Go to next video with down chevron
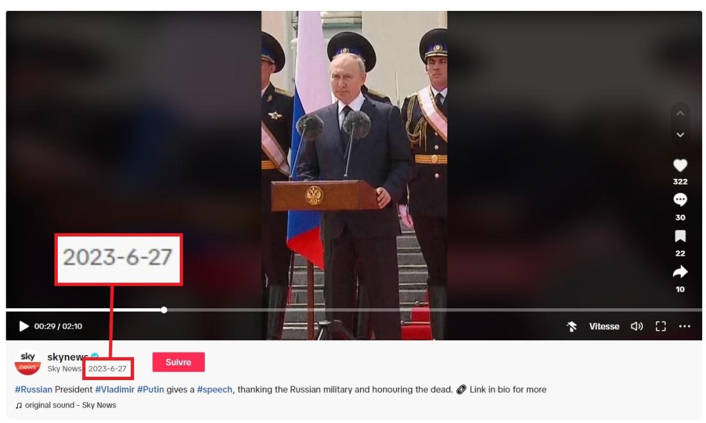The width and height of the screenshot is (706, 423). 680,135
